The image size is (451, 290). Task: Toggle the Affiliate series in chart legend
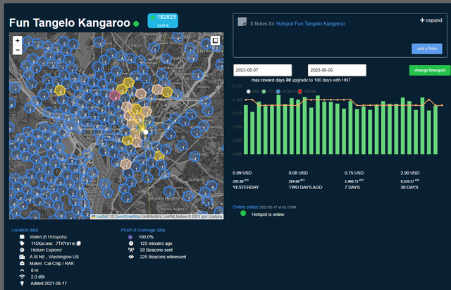(307, 92)
